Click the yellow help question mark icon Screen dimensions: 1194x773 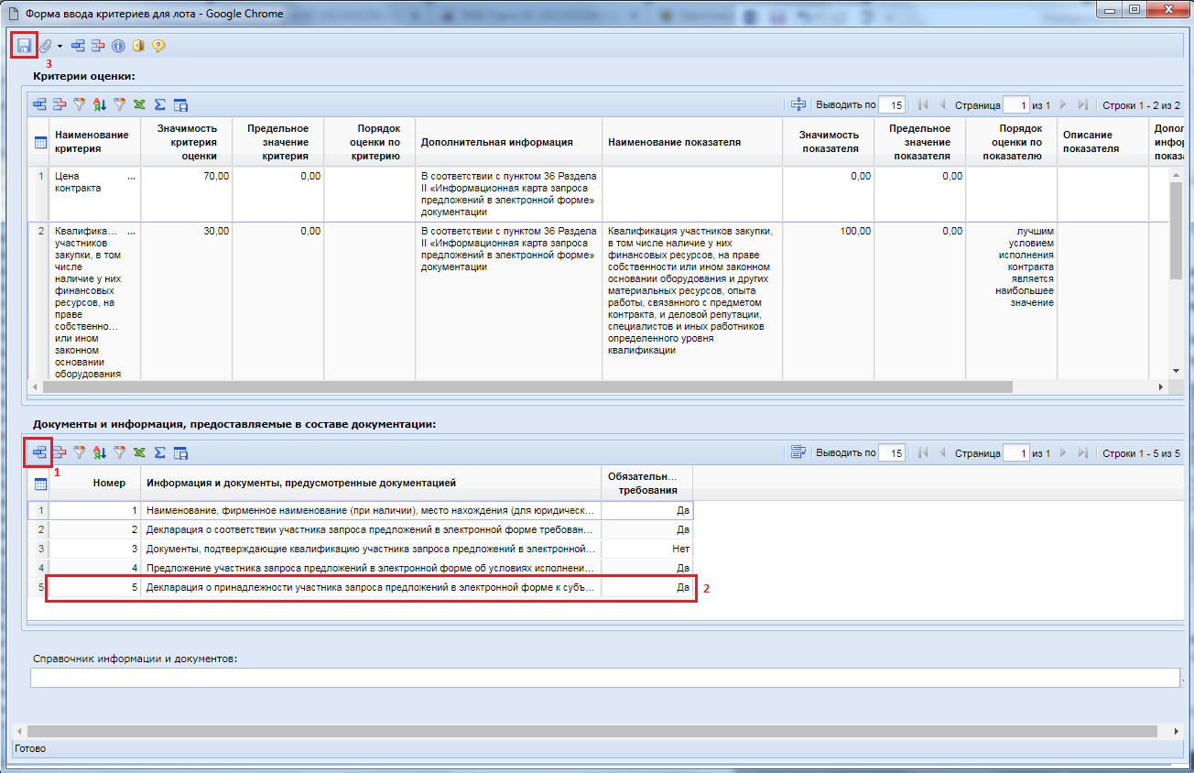pyautogui.click(x=158, y=45)
